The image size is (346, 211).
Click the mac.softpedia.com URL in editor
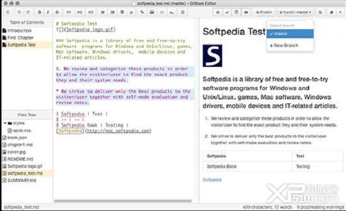tap(118, 131)
